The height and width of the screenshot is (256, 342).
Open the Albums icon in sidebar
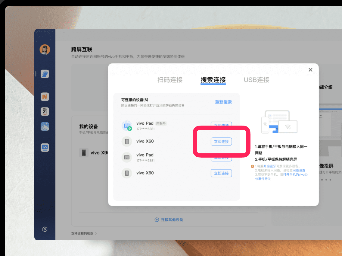[x=45, y=127]
